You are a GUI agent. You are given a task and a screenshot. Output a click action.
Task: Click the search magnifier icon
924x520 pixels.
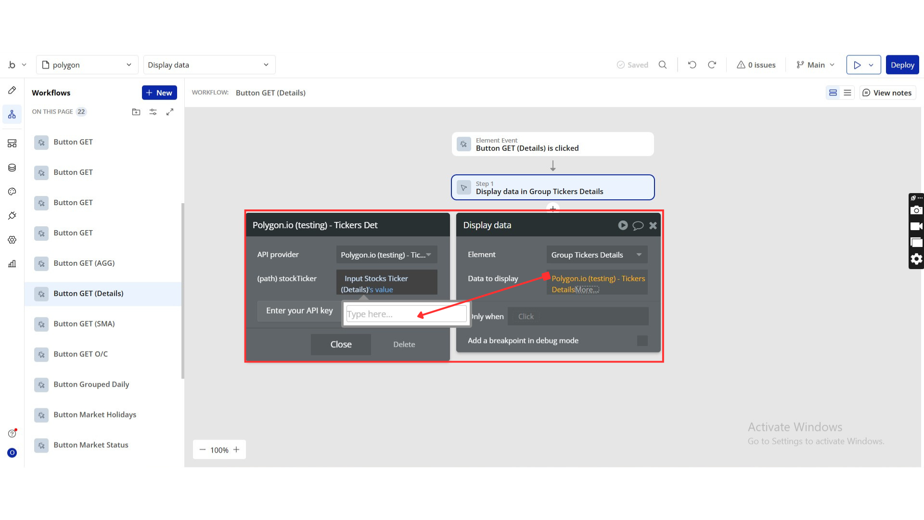click(663, 65)
